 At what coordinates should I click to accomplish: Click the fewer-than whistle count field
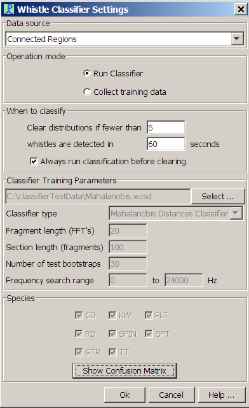pyautogui.click(x=166, y=127)
